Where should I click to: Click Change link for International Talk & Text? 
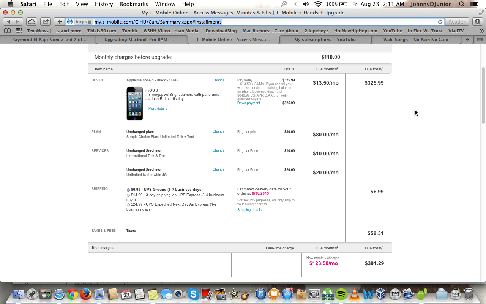point(218,150)
